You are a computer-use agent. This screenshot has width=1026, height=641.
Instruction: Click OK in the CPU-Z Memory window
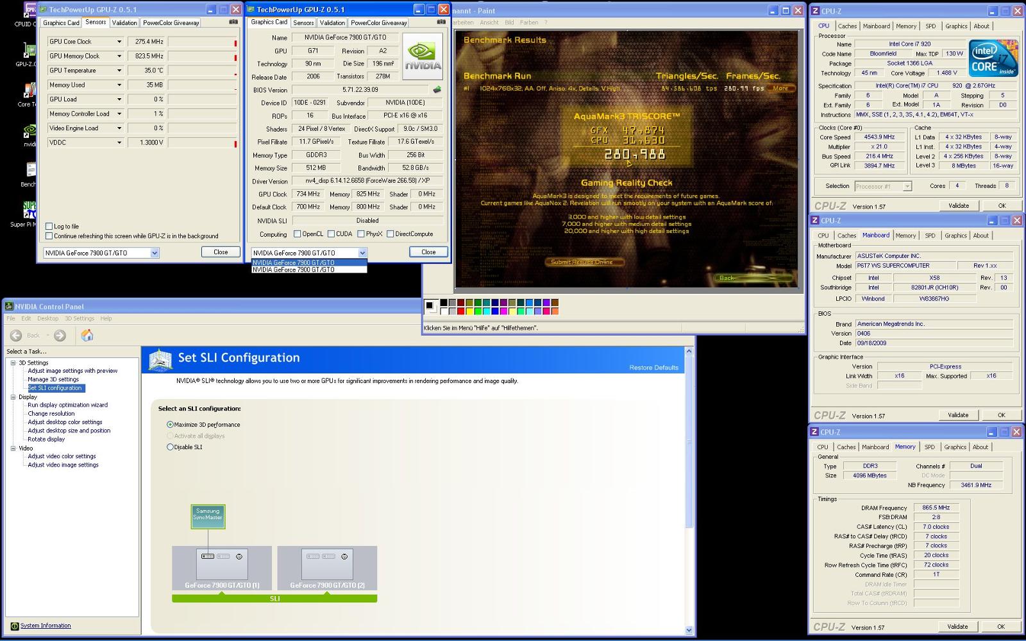click(x=1001, y=627)
